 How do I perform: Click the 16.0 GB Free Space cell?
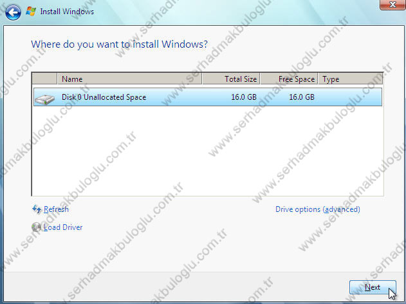tap(301, 97)
